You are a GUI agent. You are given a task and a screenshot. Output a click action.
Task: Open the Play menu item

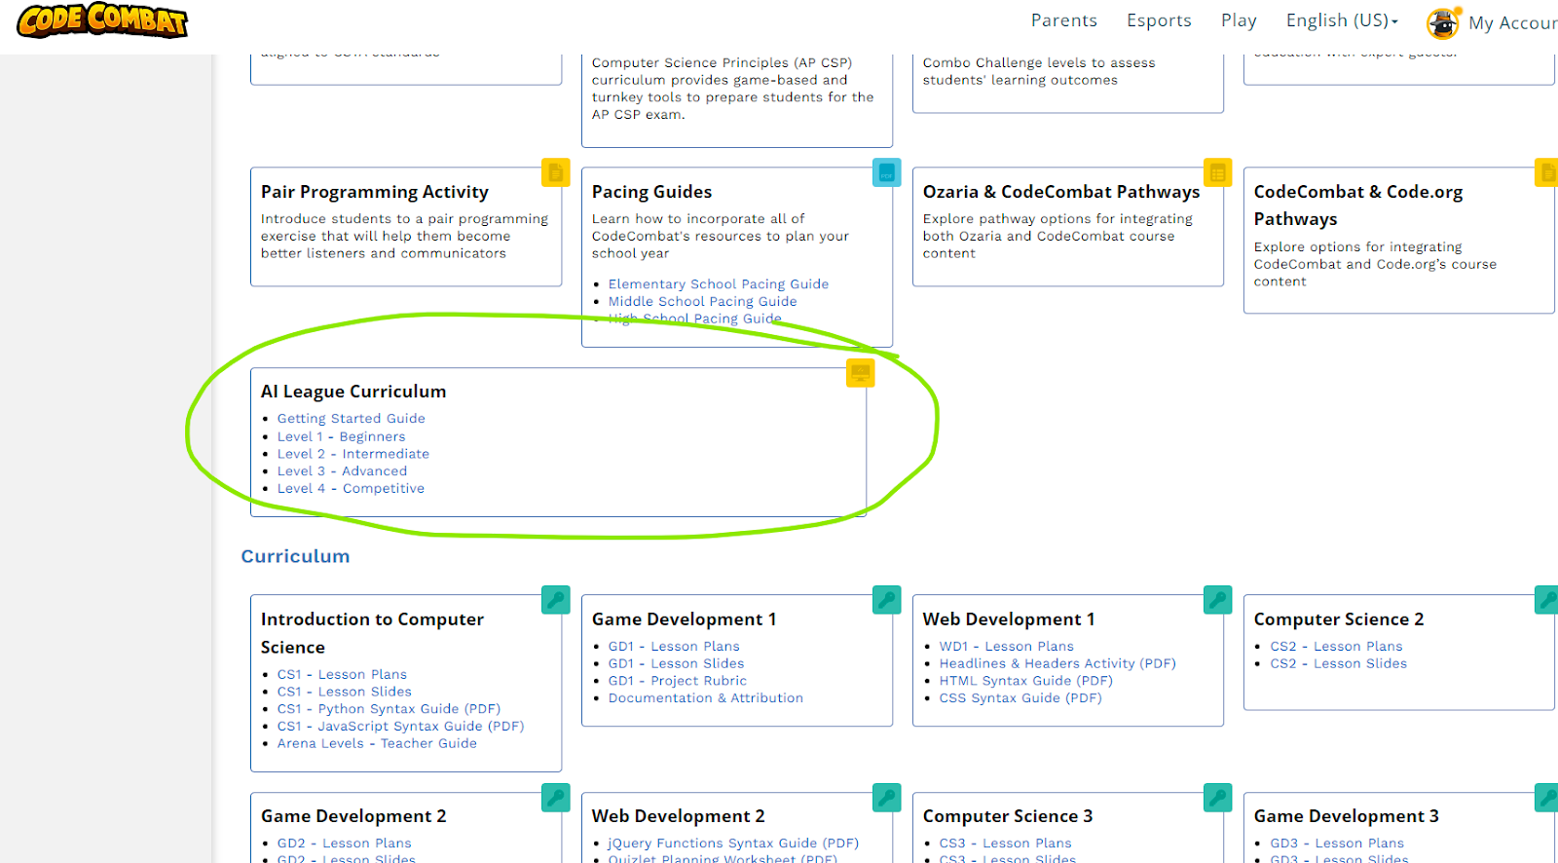pyautogui.click(x=1239, y=20)
